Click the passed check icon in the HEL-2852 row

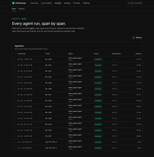[113, 71]
